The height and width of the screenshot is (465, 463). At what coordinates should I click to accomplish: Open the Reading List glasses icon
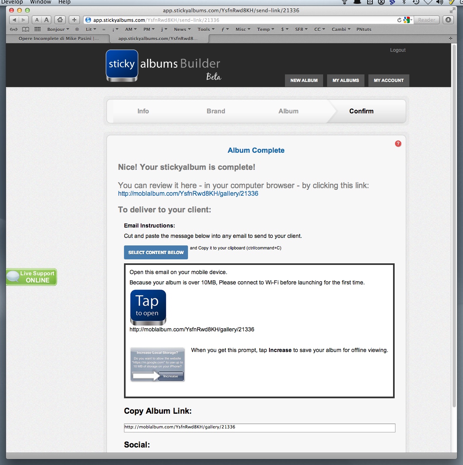(x=14, y=29)
